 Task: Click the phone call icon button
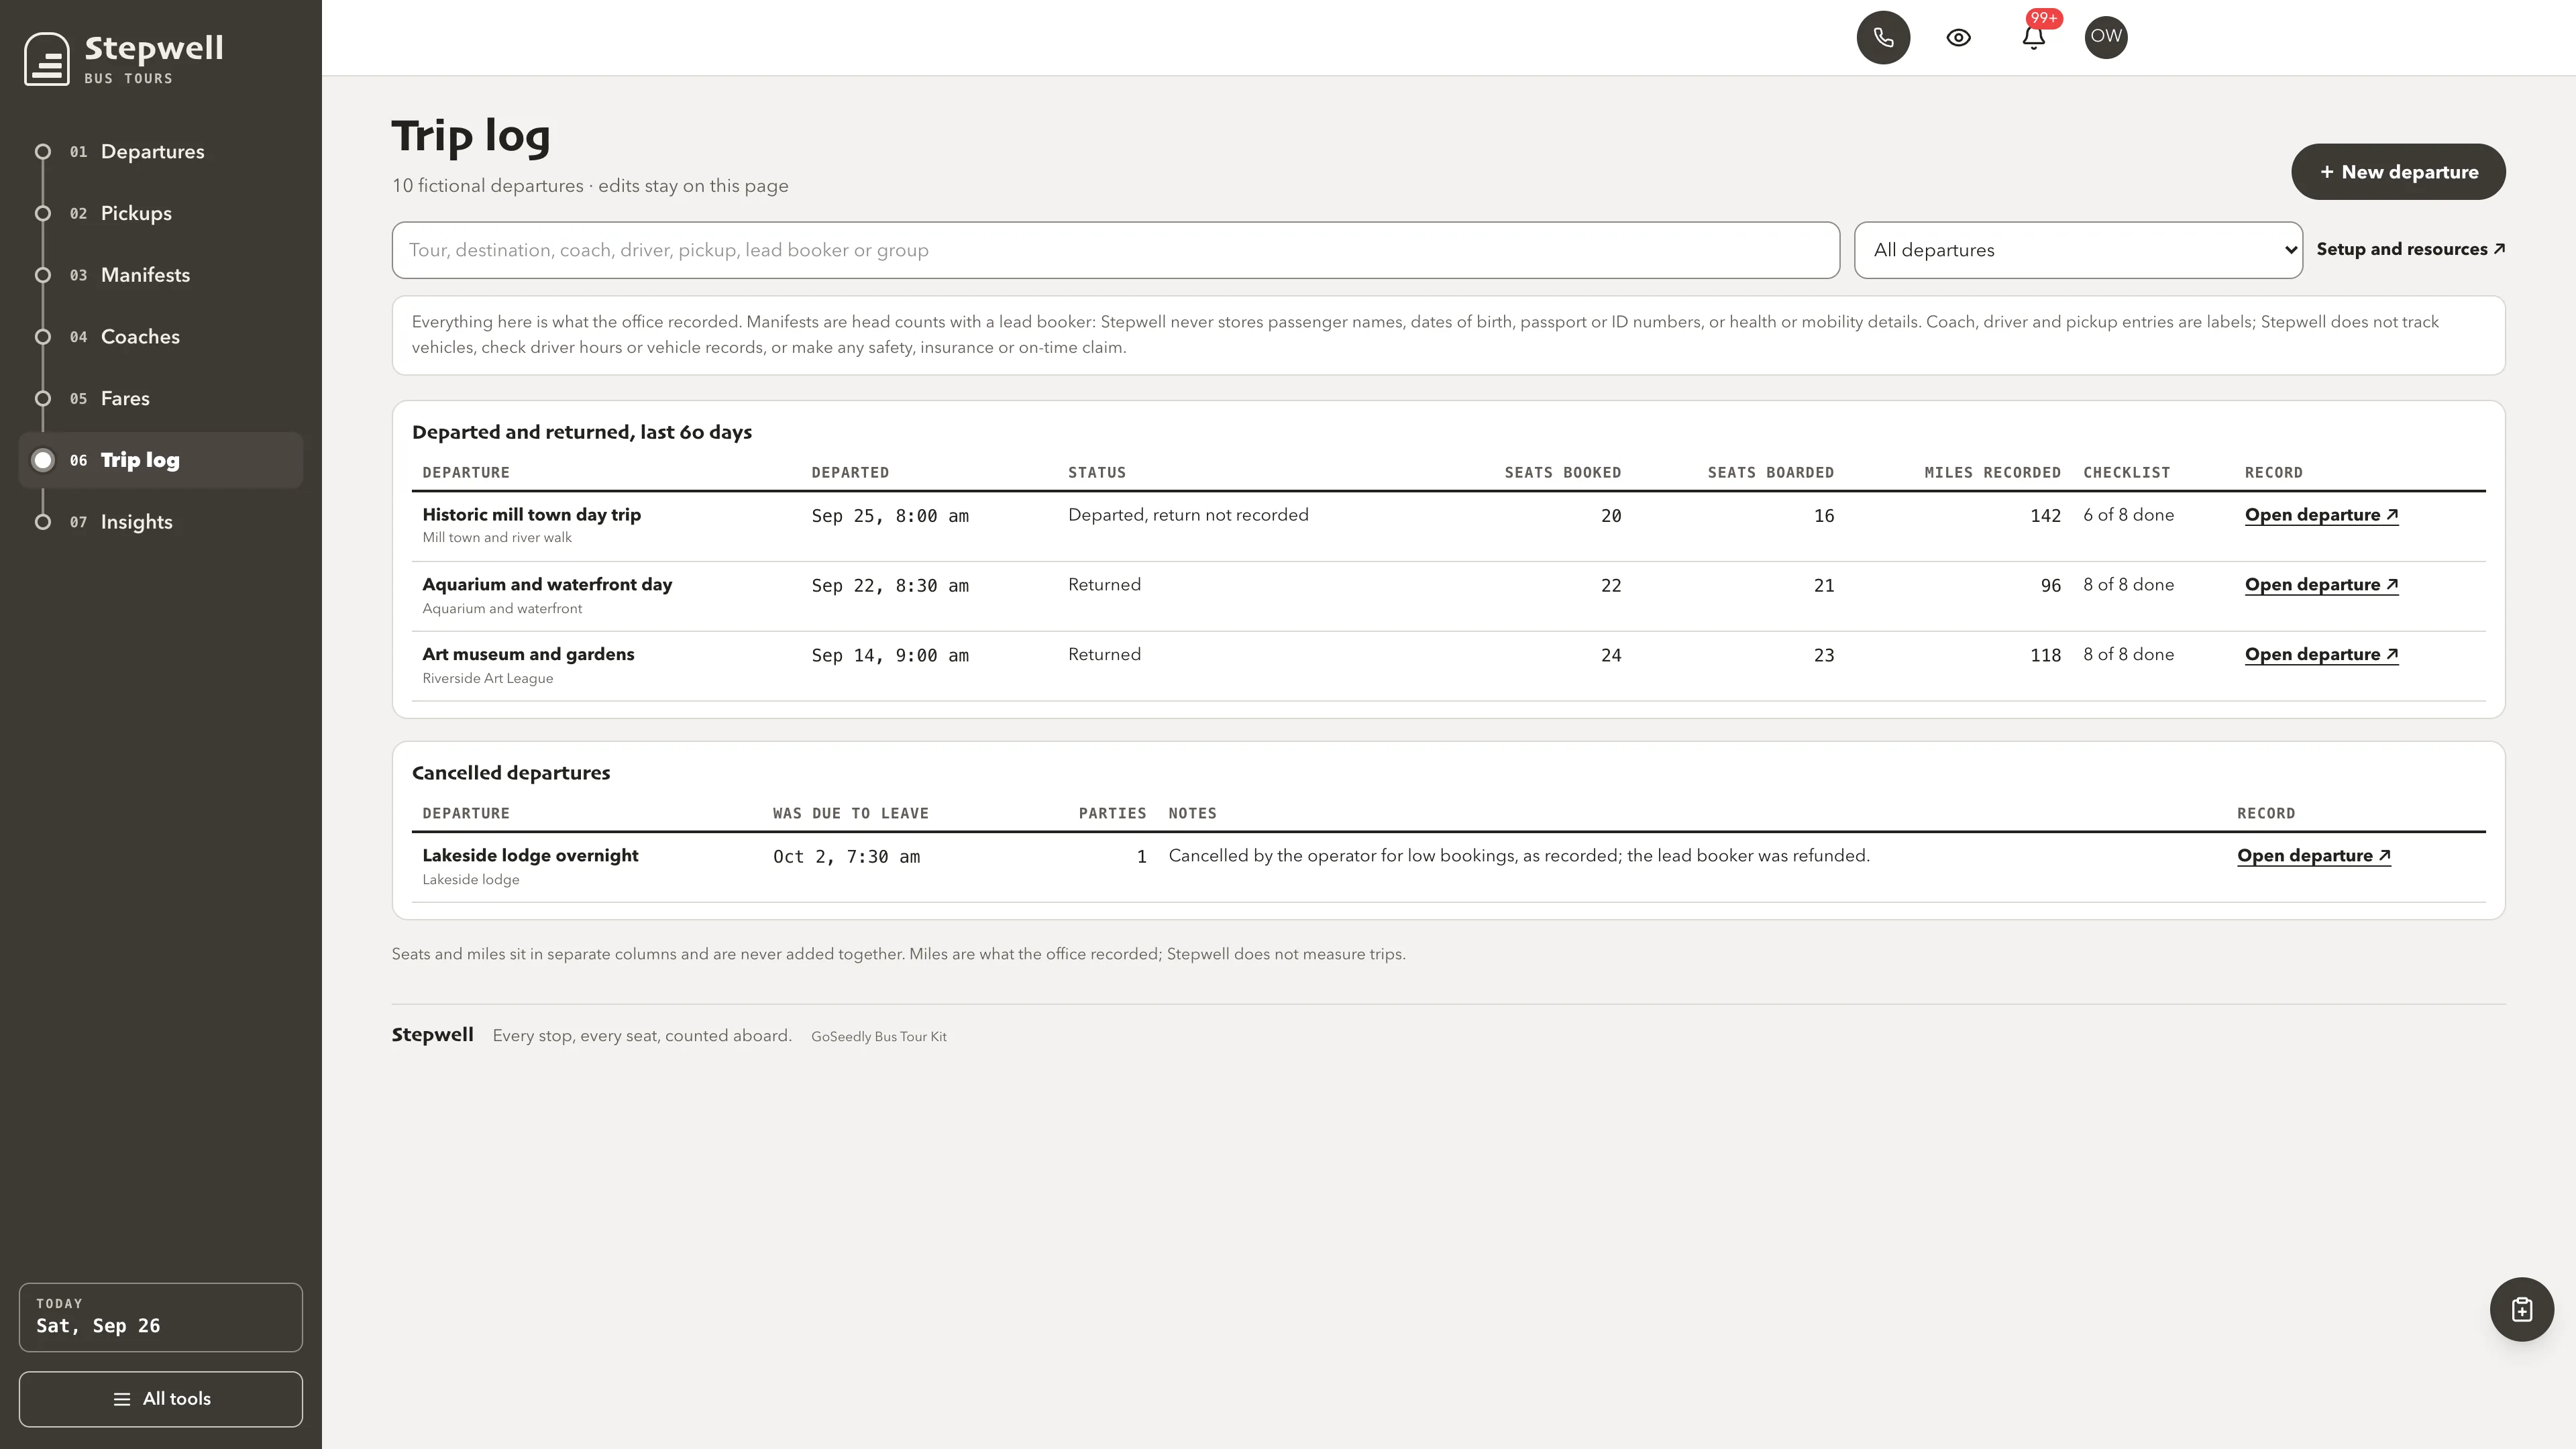click(1883, 37)
